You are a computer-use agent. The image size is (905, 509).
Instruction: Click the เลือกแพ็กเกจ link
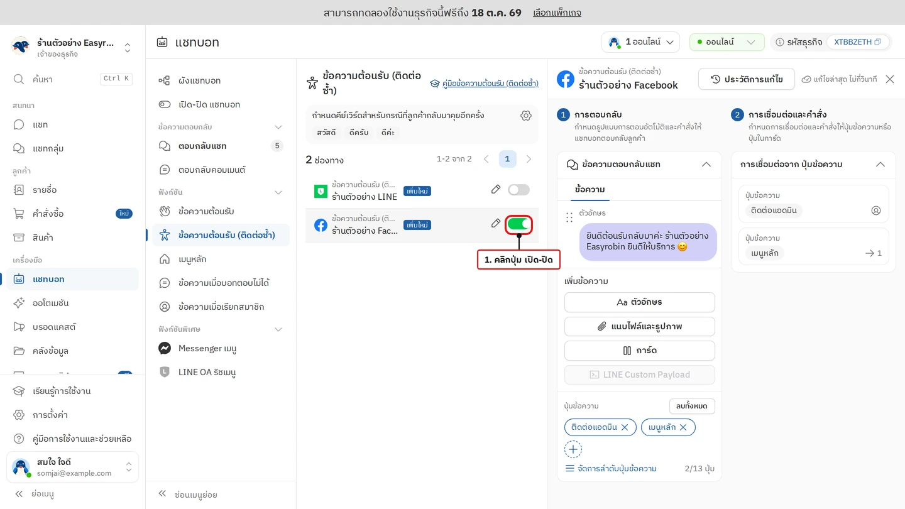(x=557, y=13)
